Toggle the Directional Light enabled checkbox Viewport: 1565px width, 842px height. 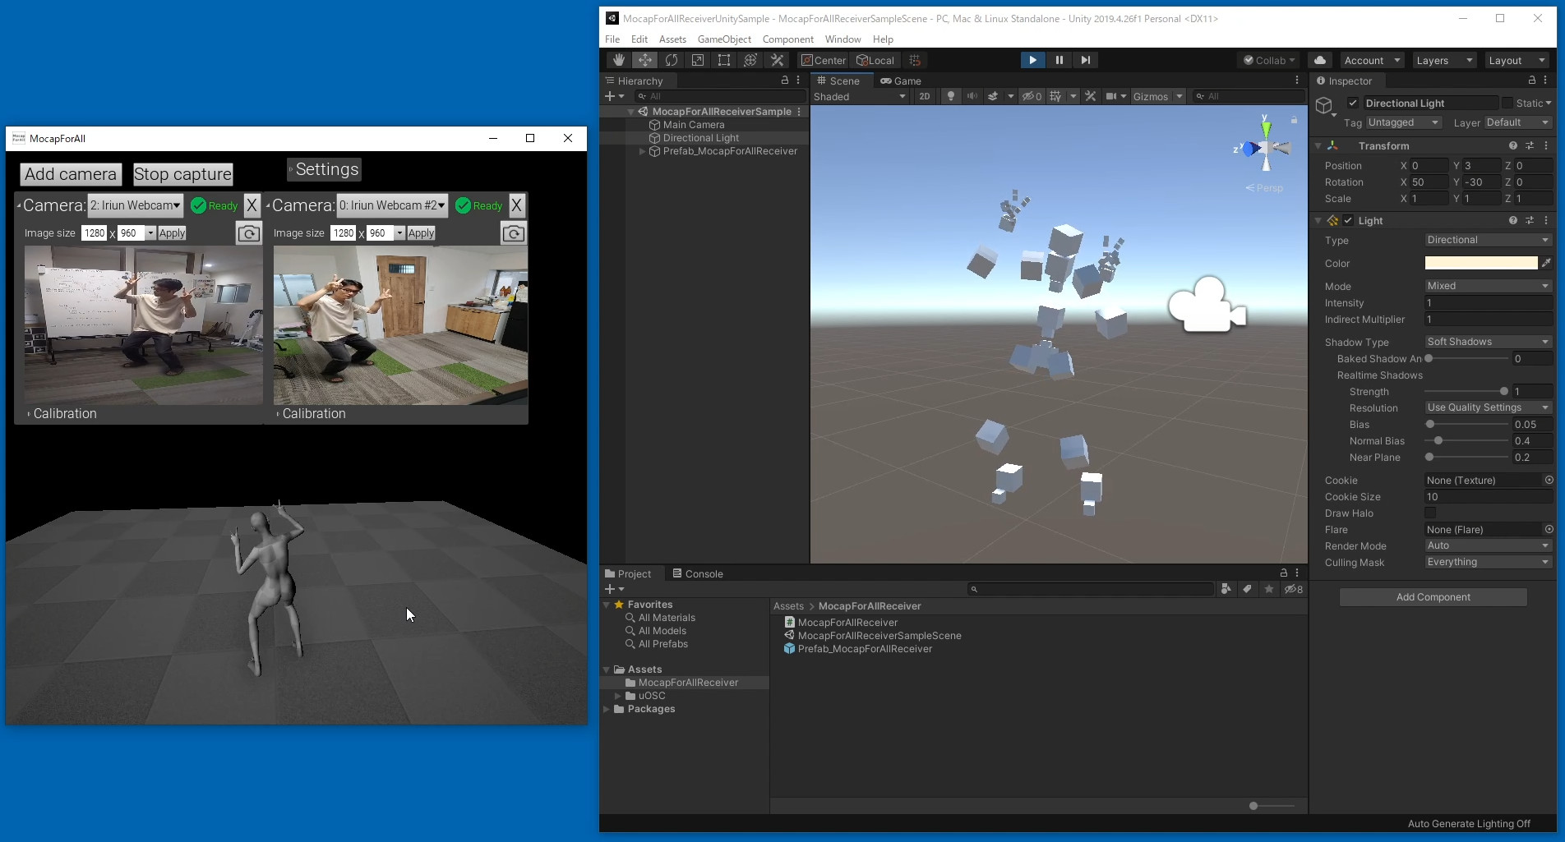coord(1353,103)
